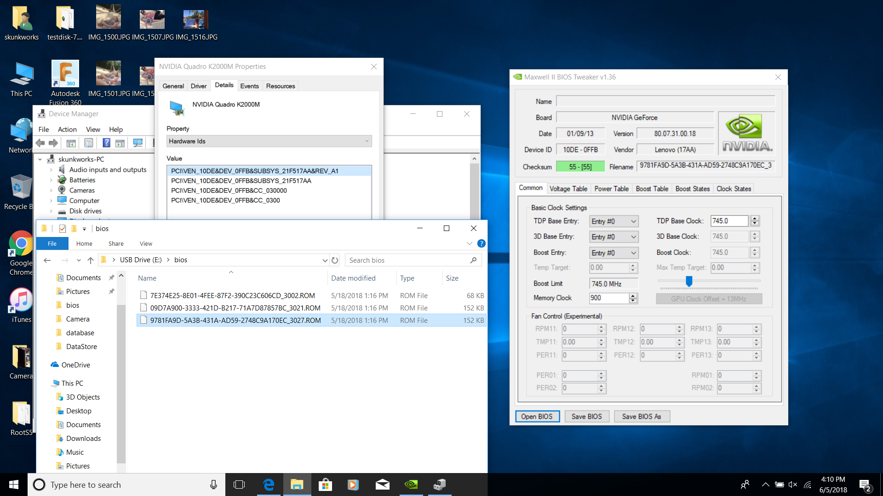
Task: Click the Back arrow in Device Manager toolbar
Action: tap(40, 143)
